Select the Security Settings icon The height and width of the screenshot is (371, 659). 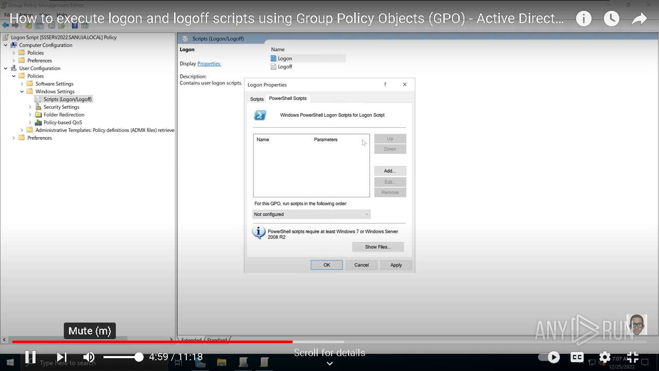coord(38,107)
